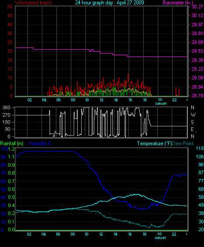Click 'sunset' label under the windspeed chart
This screenshot has width=204, height=247.
click(x=161, y=104)
